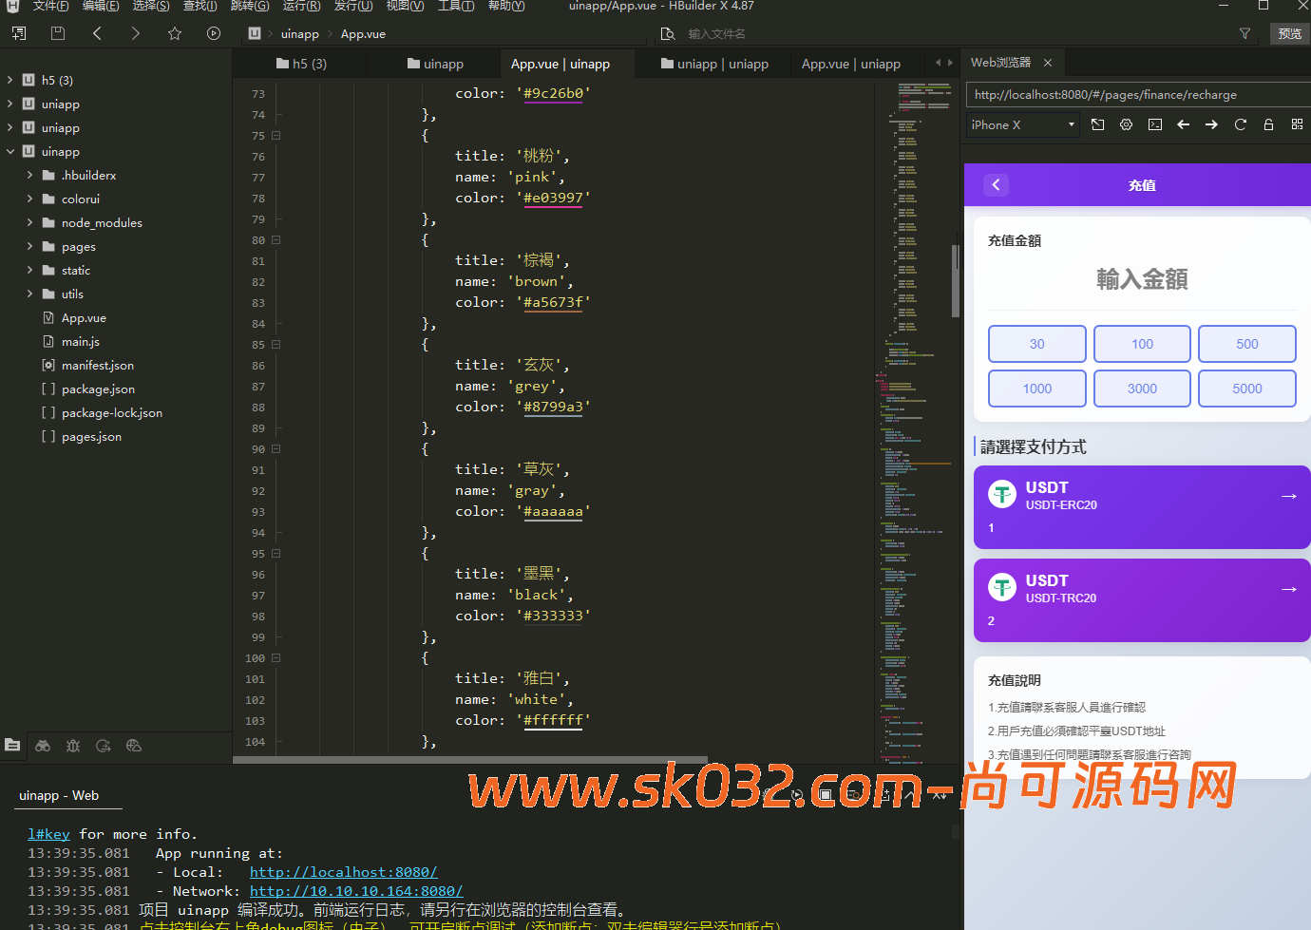Open the binoculars search panel icon

coord(43,746)
